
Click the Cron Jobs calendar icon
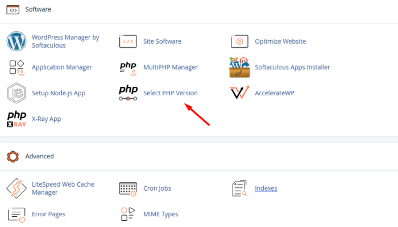(128, 188)
